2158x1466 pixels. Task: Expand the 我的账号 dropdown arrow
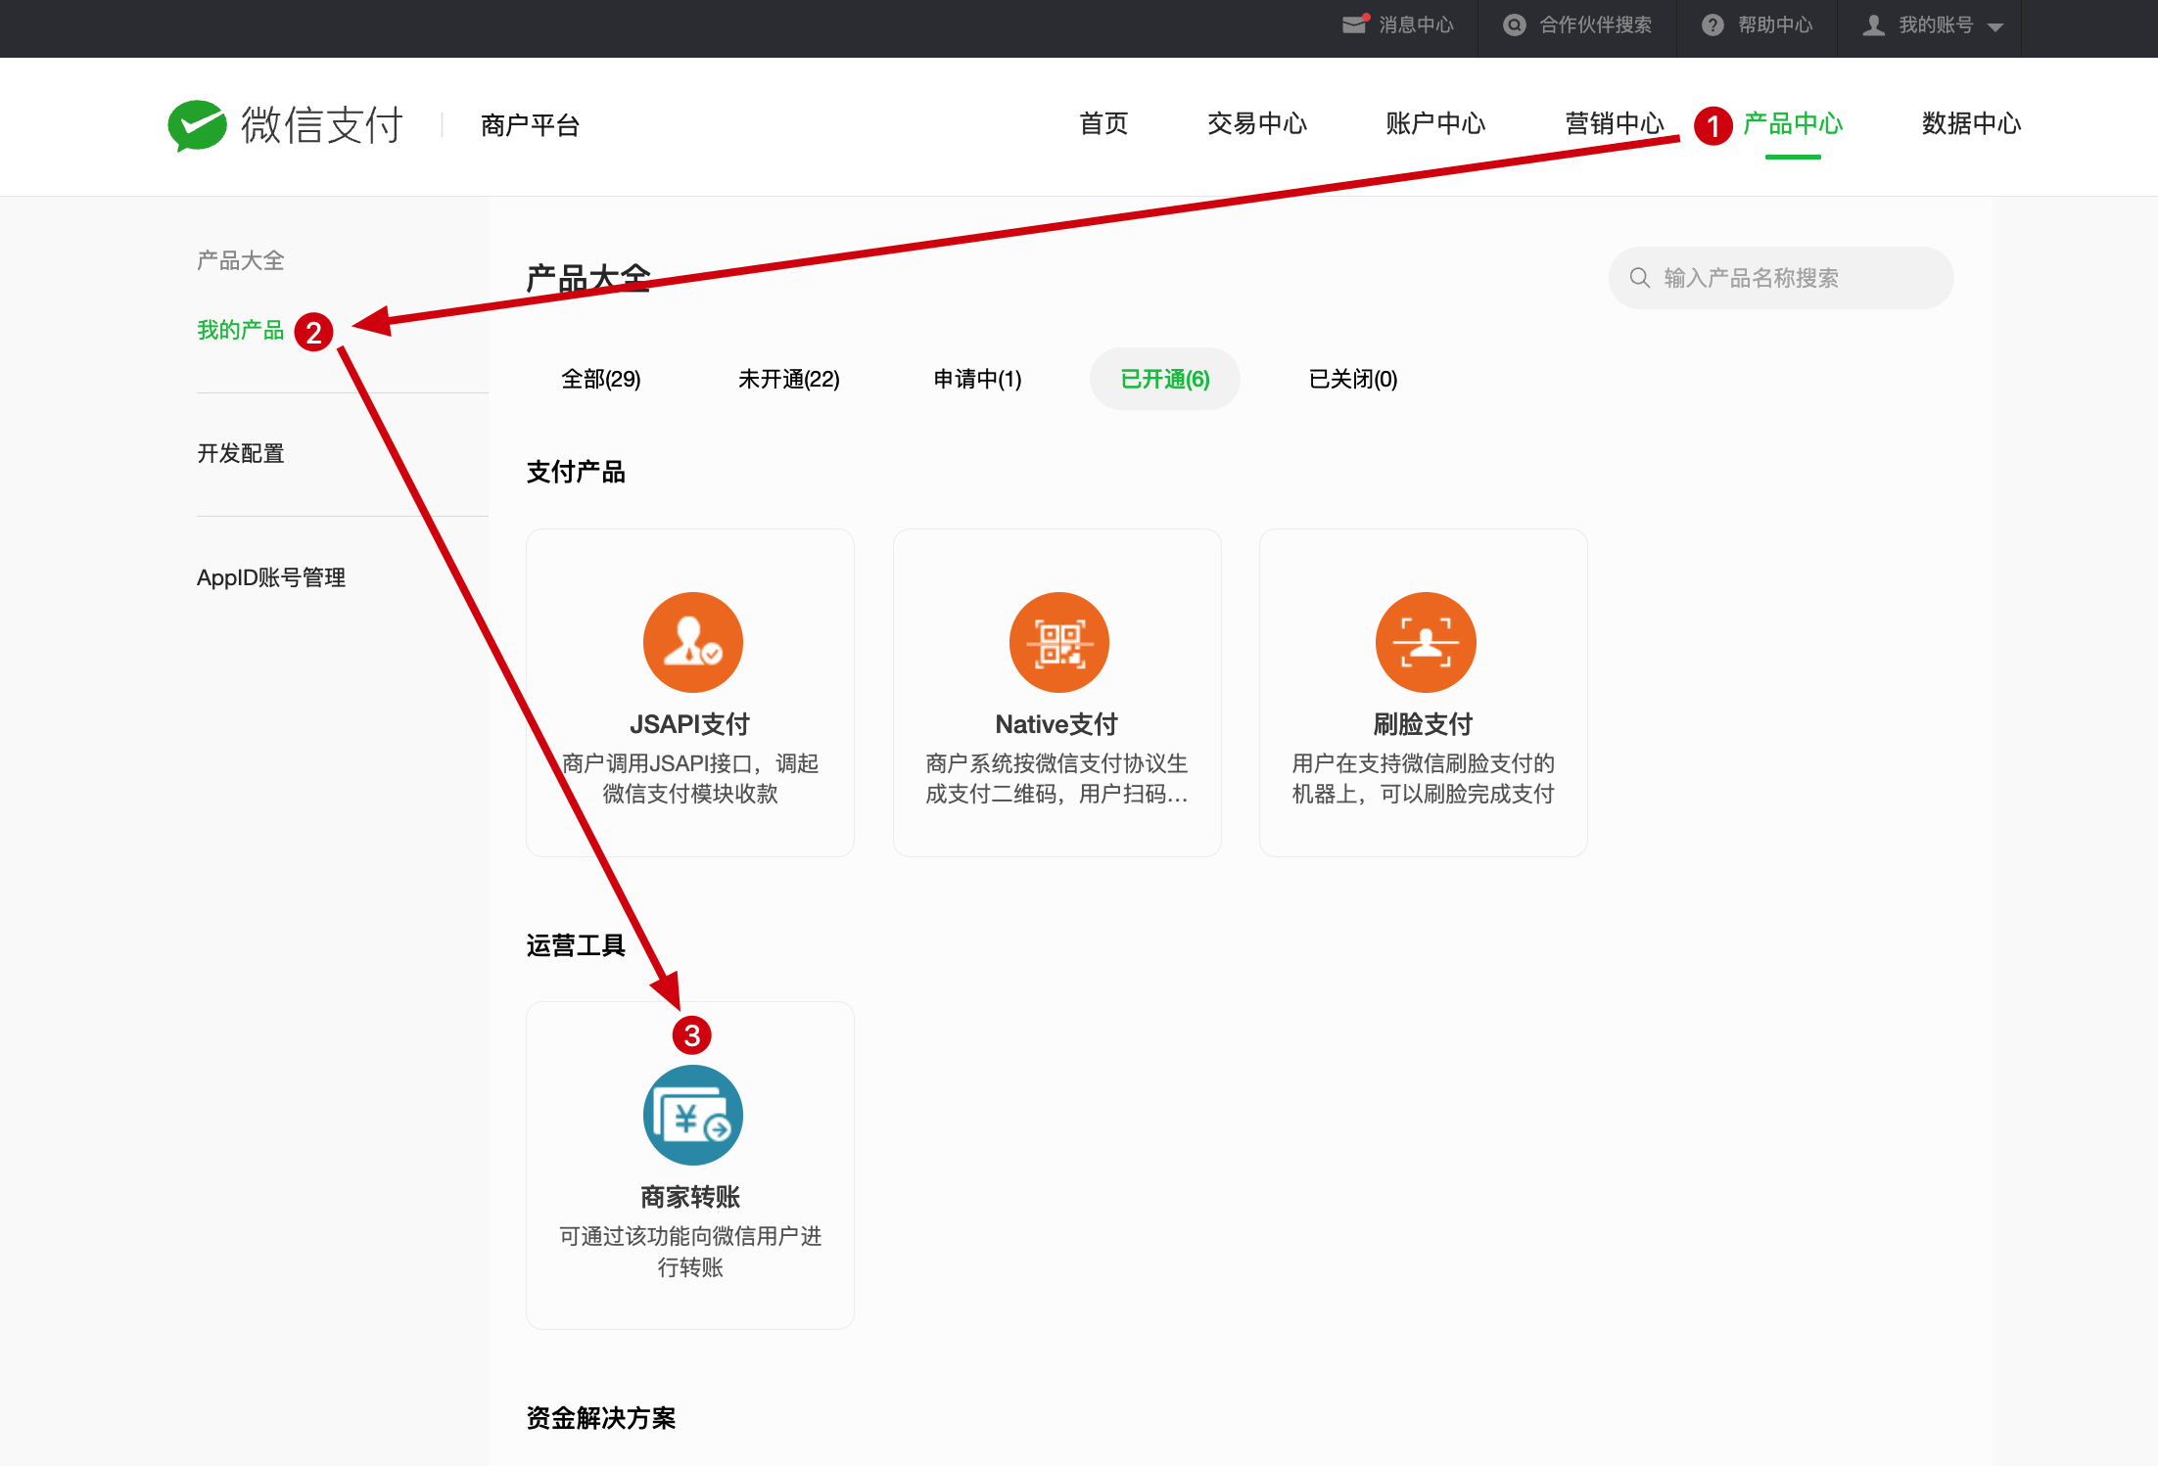(x=1995, y=27)
